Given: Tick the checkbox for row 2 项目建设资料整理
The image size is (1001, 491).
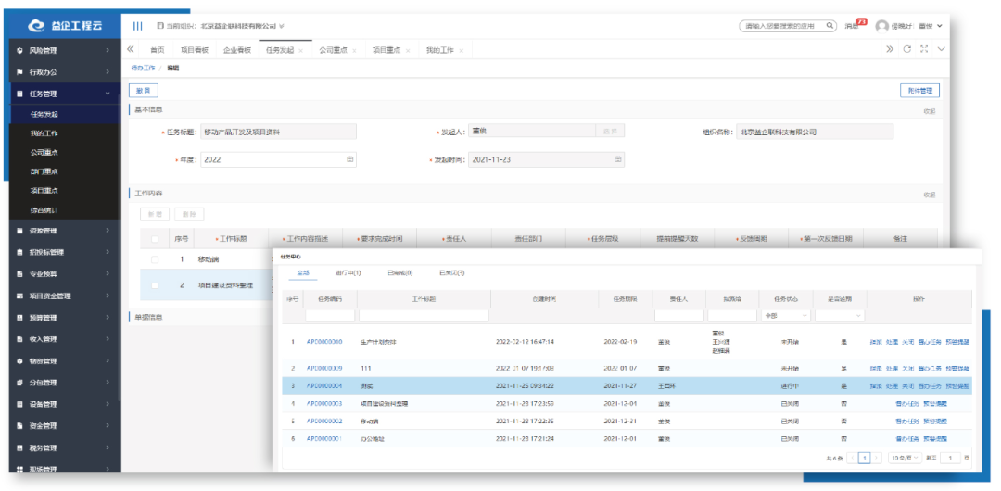Looking at the screenshot, I should coord(155,285).
